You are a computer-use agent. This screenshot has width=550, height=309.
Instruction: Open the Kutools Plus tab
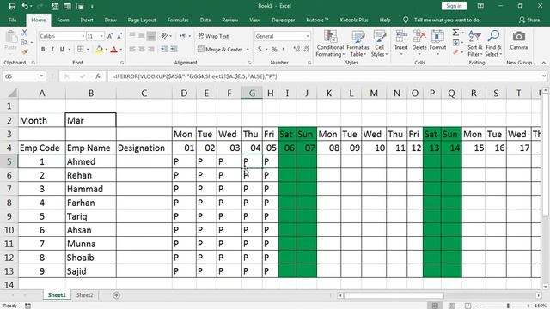click(354, 20)
